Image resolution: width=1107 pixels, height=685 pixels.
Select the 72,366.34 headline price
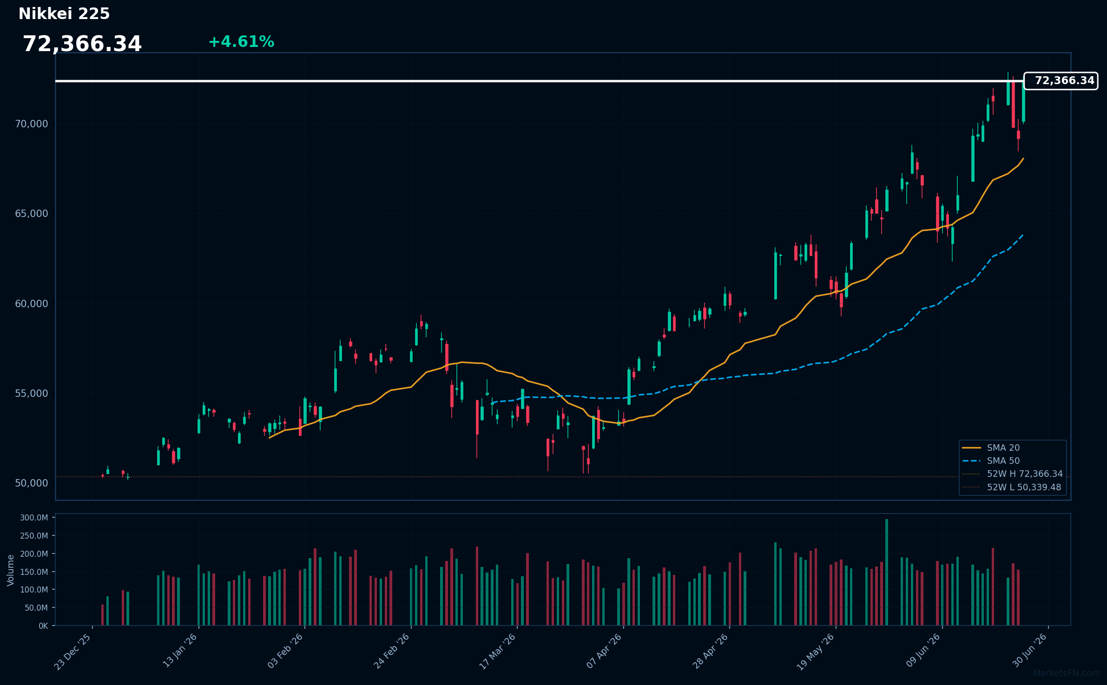pyautogui.click(x=82, y=44)
